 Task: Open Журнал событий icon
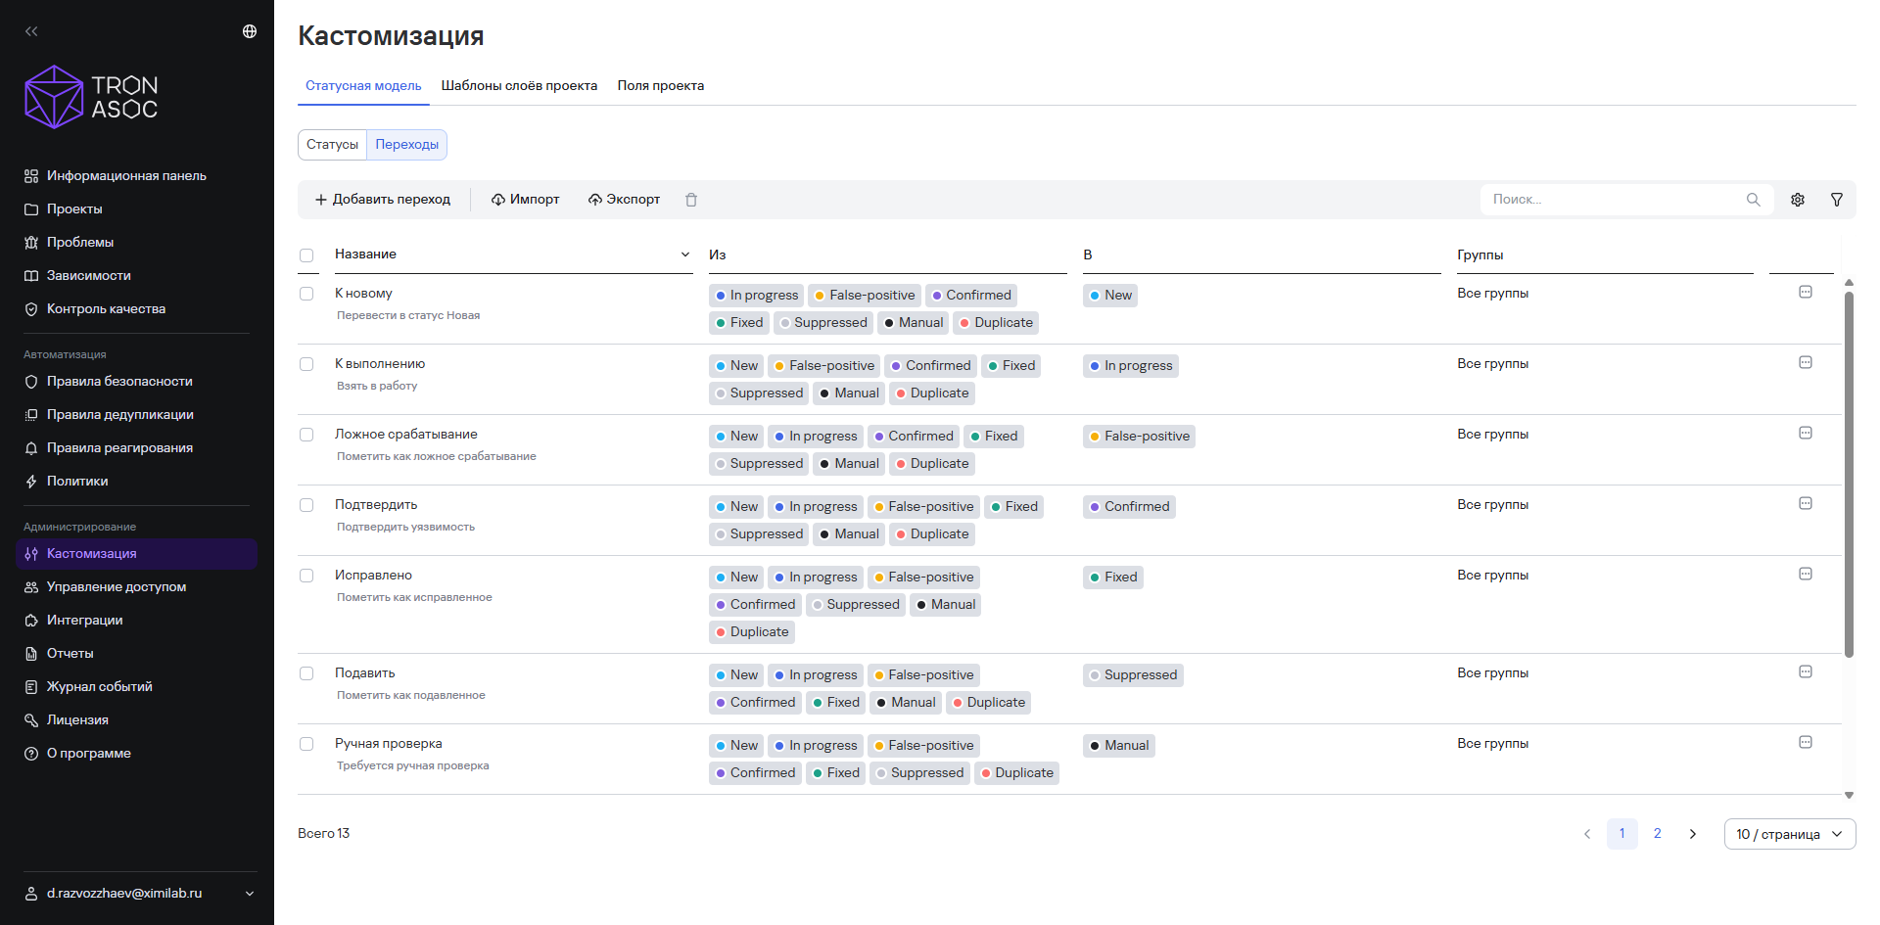31,687
